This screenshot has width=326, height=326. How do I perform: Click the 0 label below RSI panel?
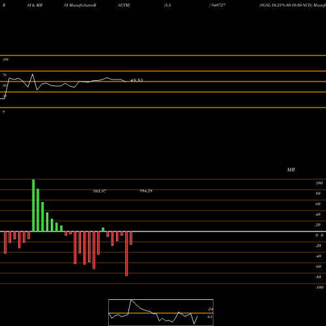point(3,111)
